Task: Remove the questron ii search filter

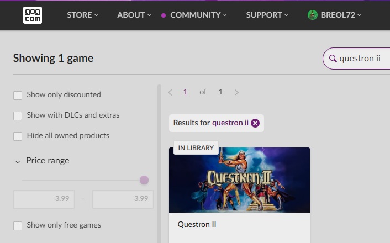Action: point(255,123)
